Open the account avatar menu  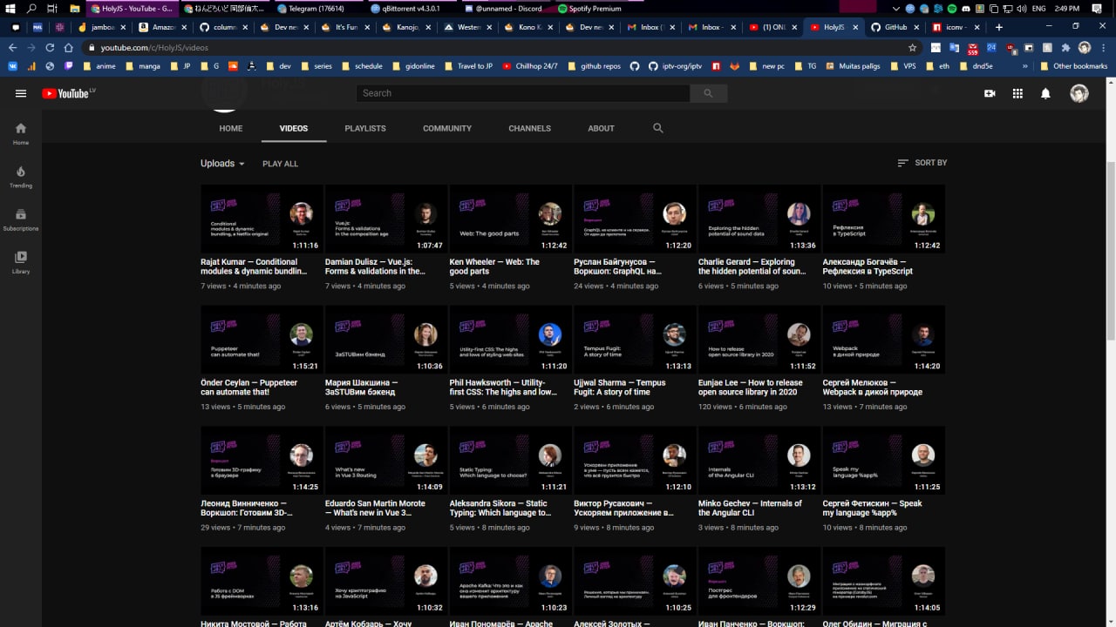coord(1079,93)
